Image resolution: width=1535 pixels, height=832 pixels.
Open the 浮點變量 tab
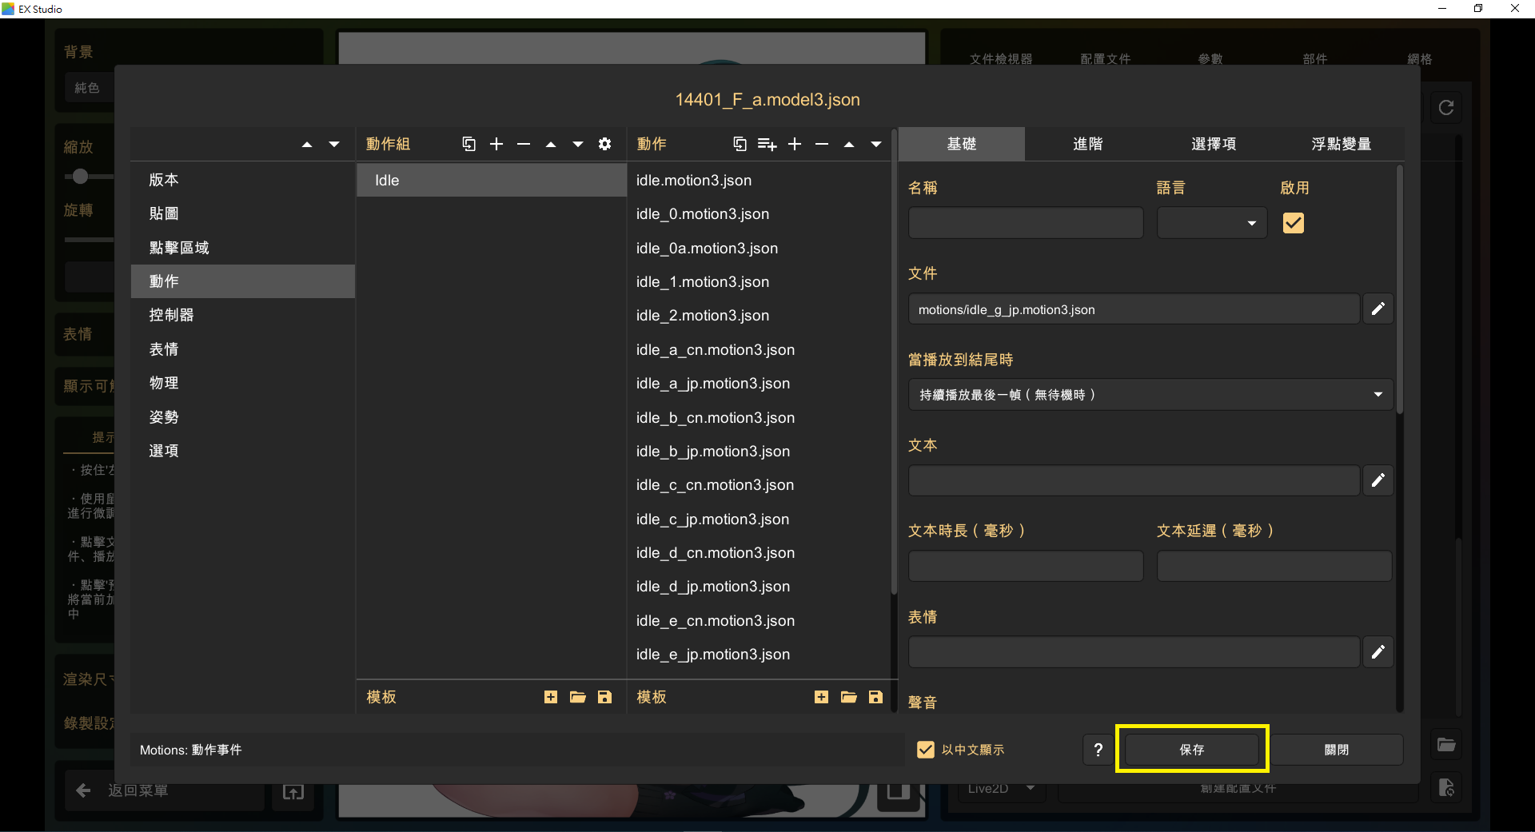1341,144
